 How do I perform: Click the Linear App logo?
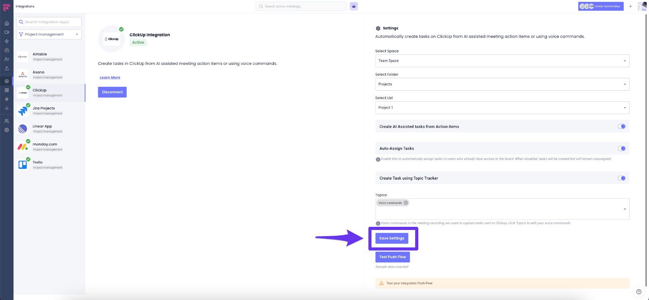click(x=23, y=129)
